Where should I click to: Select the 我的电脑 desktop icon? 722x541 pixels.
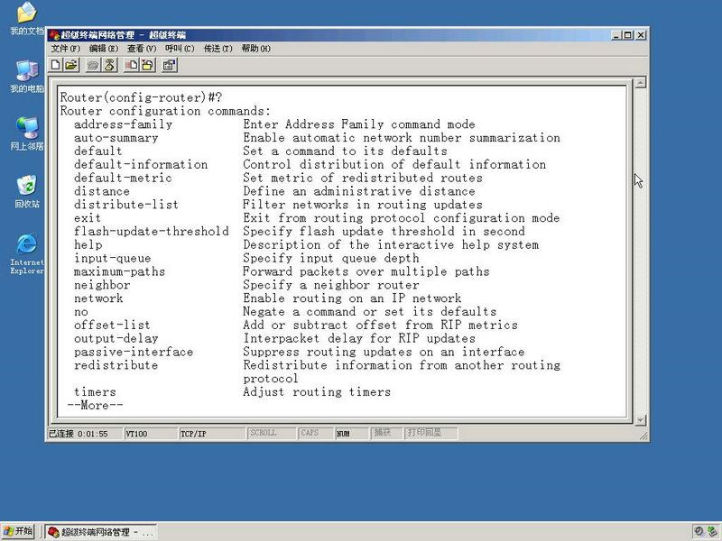click(x=27, y=77)
